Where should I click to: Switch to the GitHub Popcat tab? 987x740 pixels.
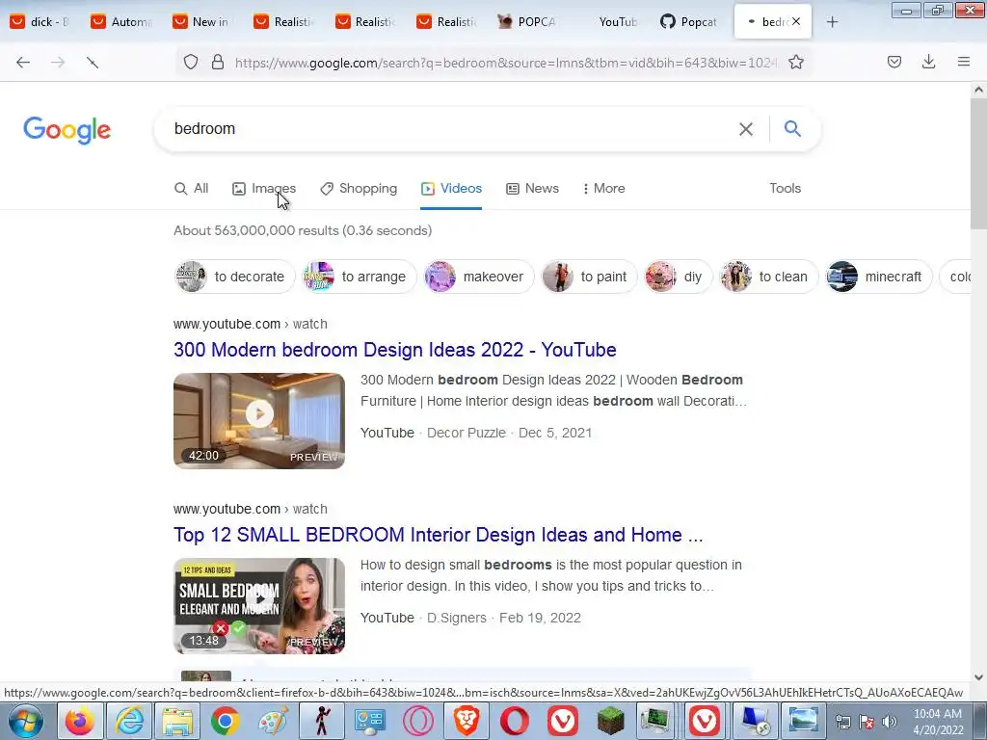point(690,22)
